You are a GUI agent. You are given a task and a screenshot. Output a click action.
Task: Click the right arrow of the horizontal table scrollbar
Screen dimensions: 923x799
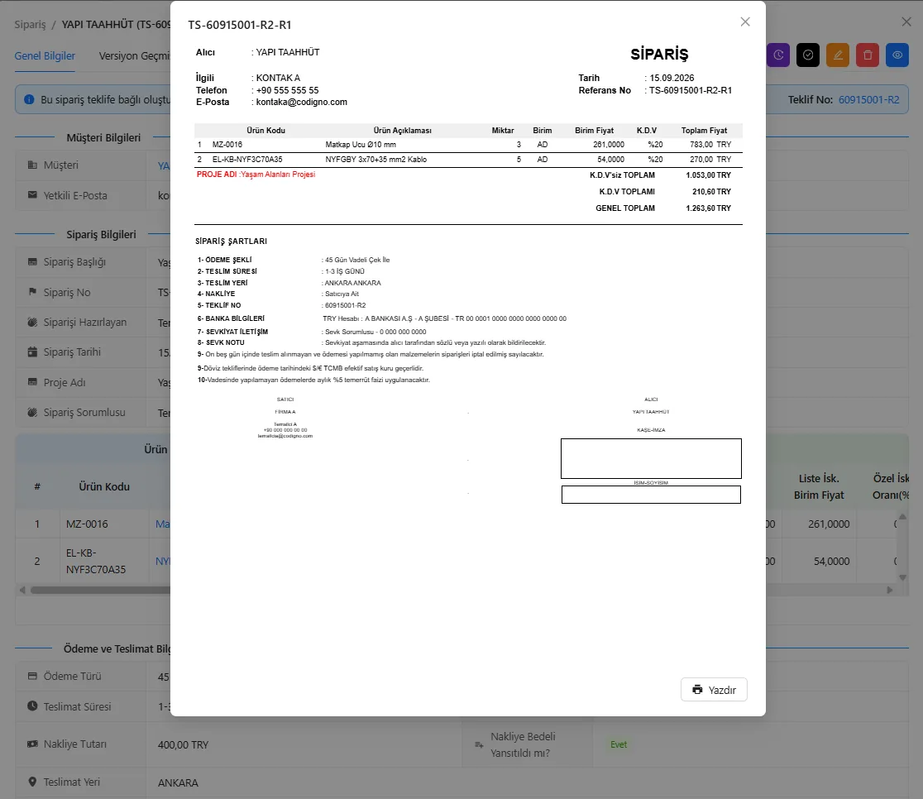point(889,590)
